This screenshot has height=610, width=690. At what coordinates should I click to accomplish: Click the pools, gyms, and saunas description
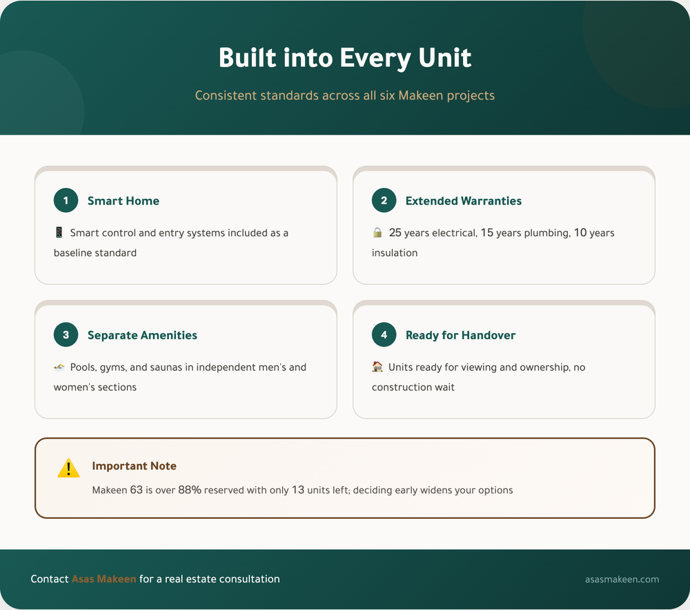click(x=180, y=377)
